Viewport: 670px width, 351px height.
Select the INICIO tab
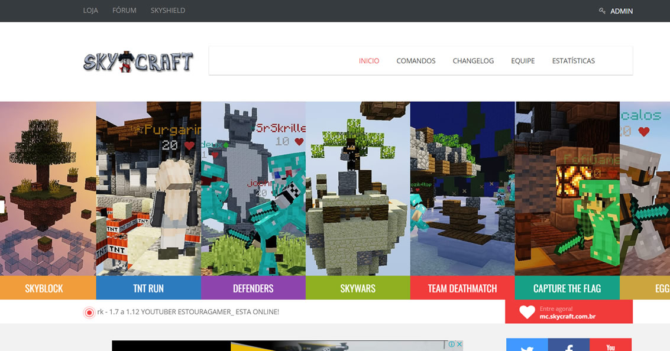click(x=368, y=60)
